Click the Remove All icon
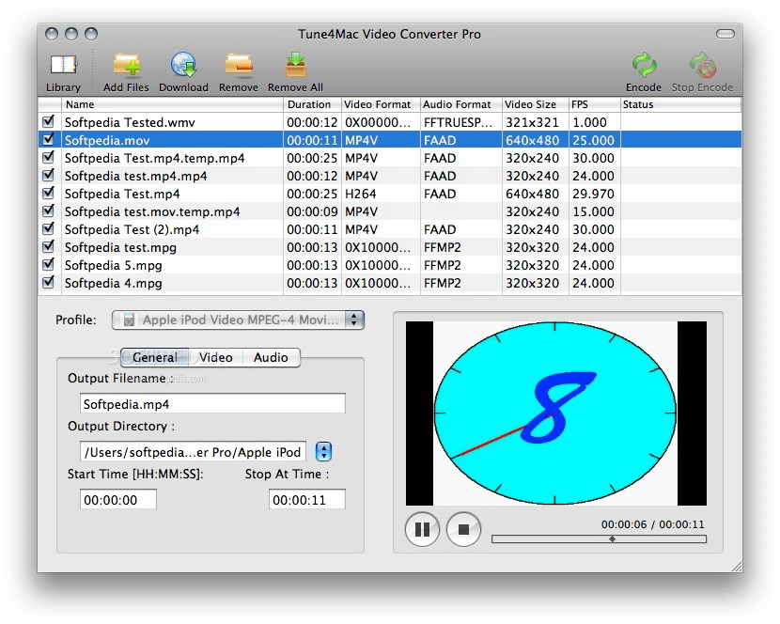 coord(295,66)
